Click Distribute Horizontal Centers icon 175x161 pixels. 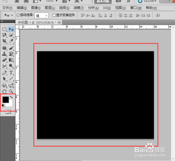143,15
